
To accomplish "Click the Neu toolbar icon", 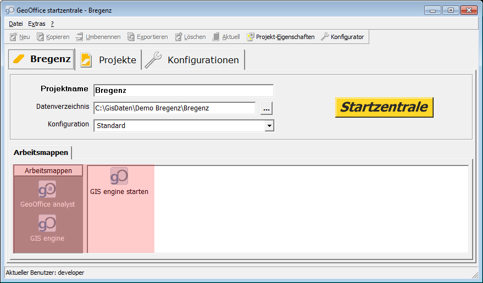I will click(14, 37).
